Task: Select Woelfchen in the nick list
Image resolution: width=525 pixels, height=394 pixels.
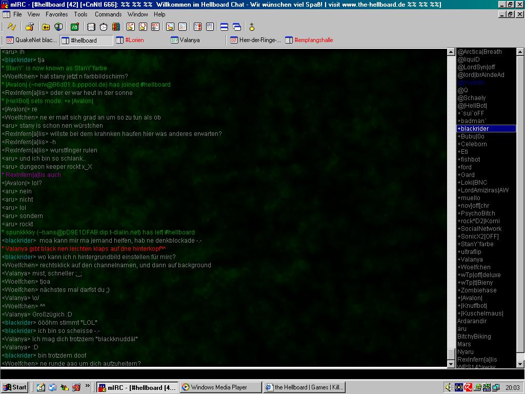Action: pyautogui.click(x=475, y=267)
